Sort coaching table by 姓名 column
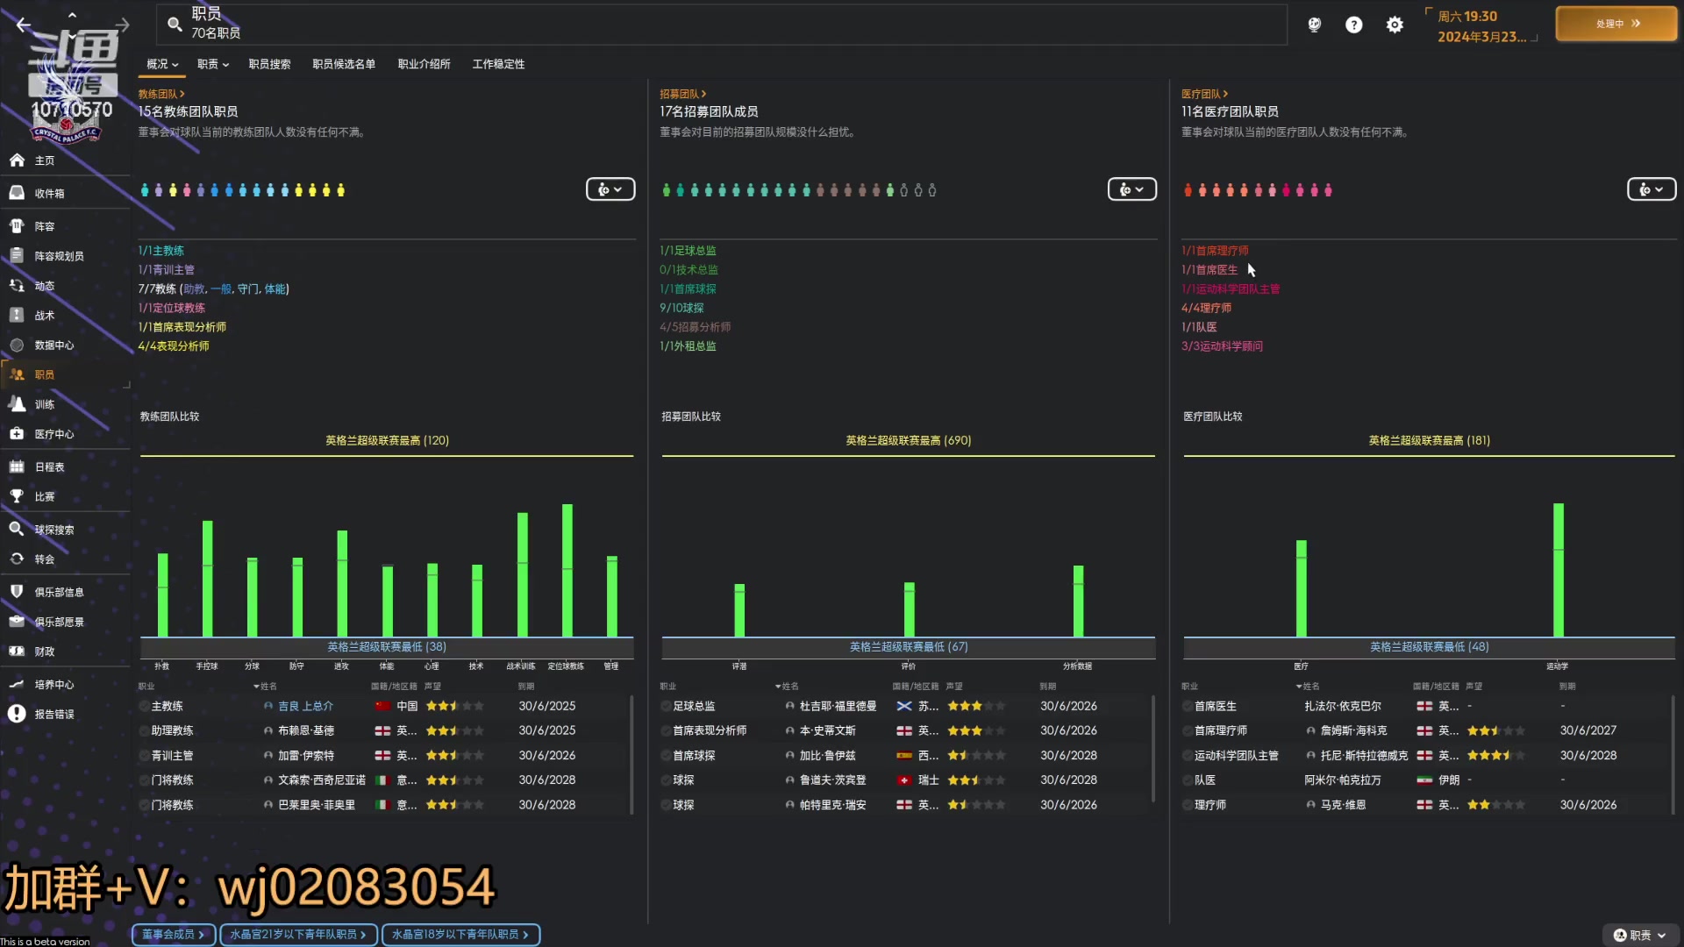 click(266, 687)
